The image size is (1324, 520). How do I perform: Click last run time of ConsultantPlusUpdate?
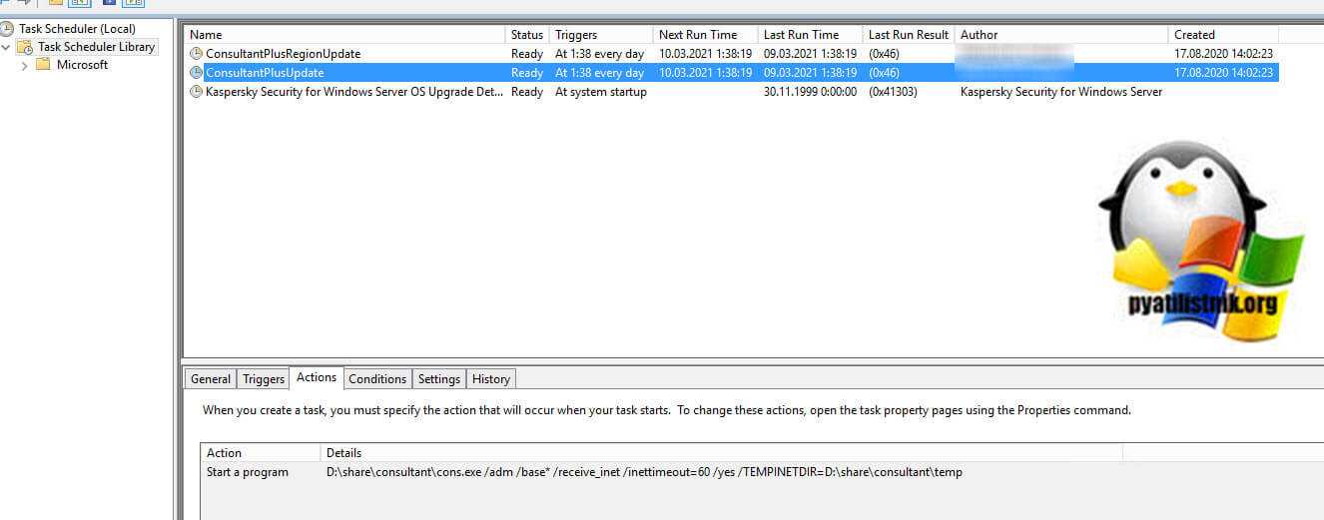click(810, 73)
